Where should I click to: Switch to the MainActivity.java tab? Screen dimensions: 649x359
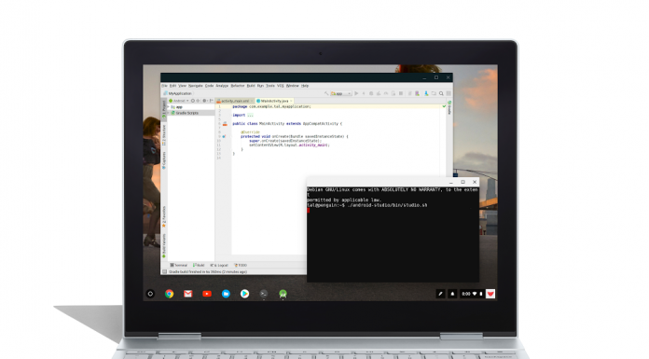[274, 101]
